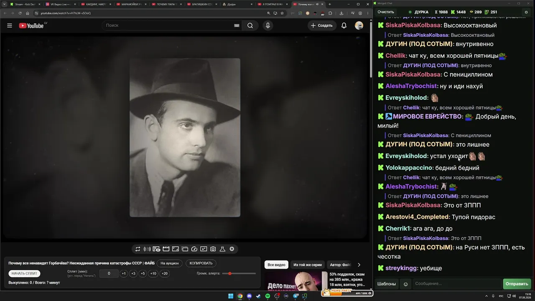
Task: Go back in browser history
Action: [x=4, y=13]
